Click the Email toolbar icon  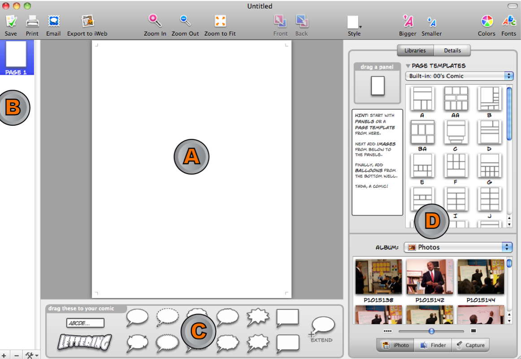[x=53, y=21]
